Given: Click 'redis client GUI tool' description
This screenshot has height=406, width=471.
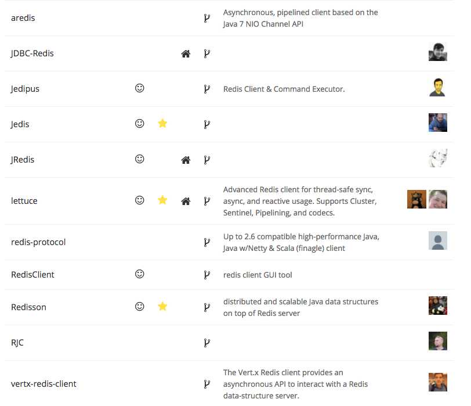Looking at the screenshot, I should (258, 275).
